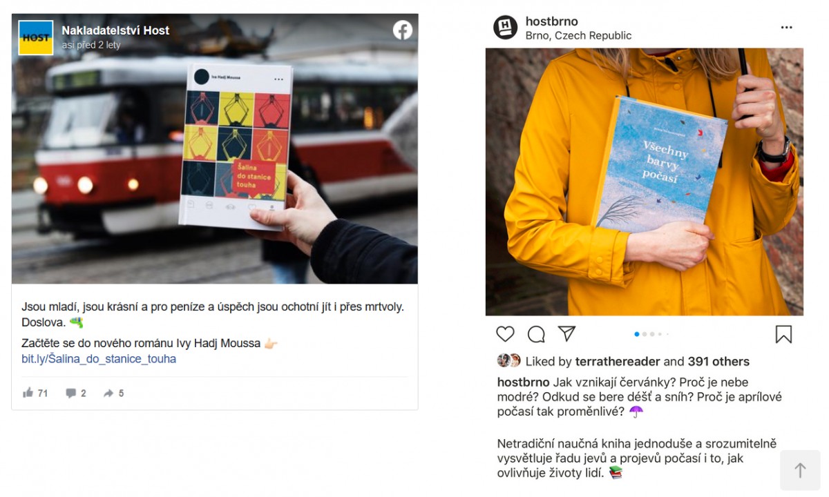Screen dimensions: 829x497
Task: Open the tram book photo on Facebook post
Action: pos(214,148)
